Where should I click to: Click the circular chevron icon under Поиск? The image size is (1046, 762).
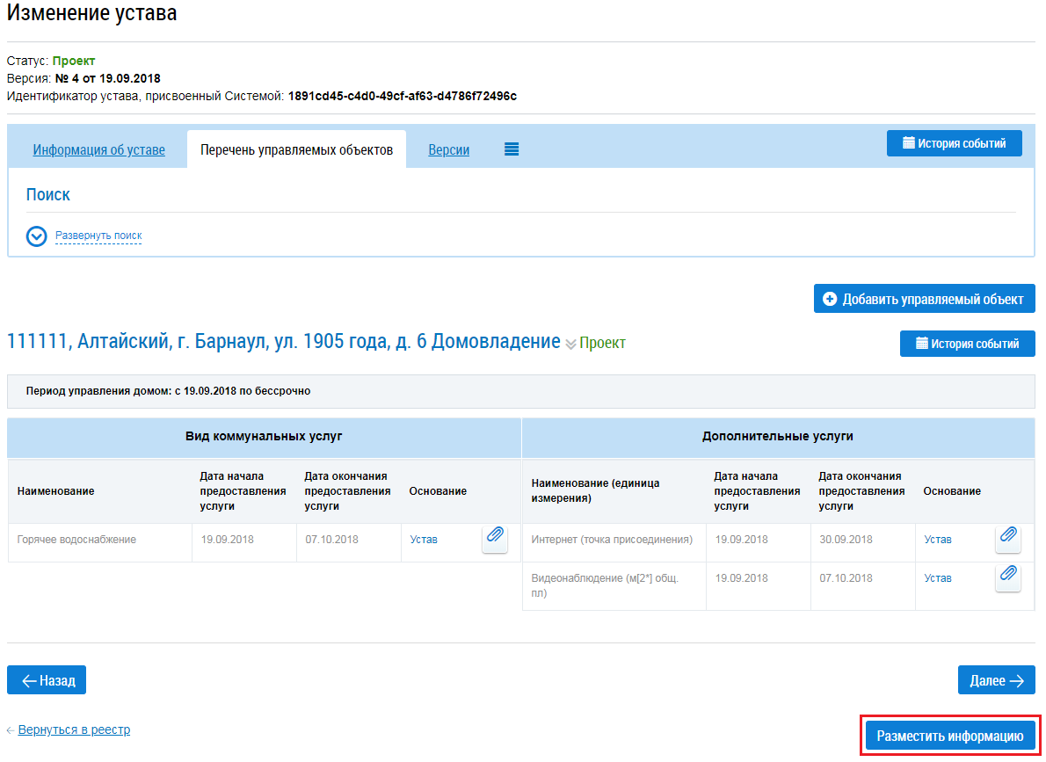pyautogui.click(x=36, y=236)
